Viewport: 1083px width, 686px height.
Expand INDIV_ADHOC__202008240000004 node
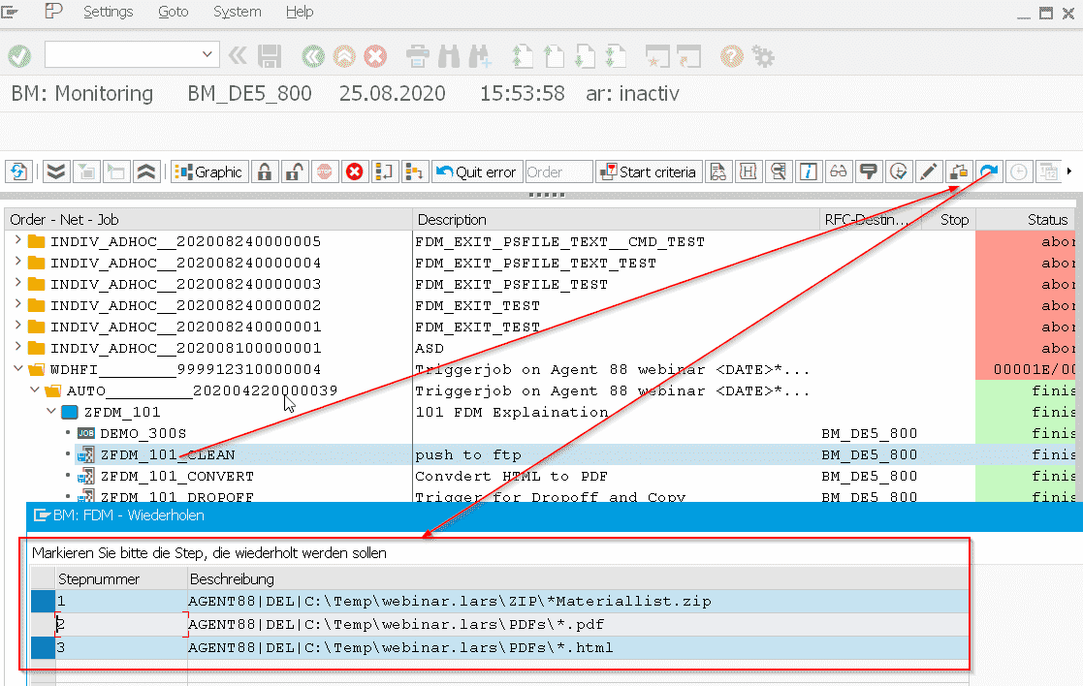(17, 263)
